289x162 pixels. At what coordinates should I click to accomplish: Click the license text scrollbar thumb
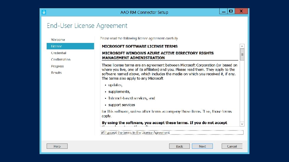coord(242,54)
